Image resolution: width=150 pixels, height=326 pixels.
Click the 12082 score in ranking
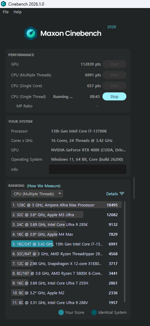pos(112,215)
